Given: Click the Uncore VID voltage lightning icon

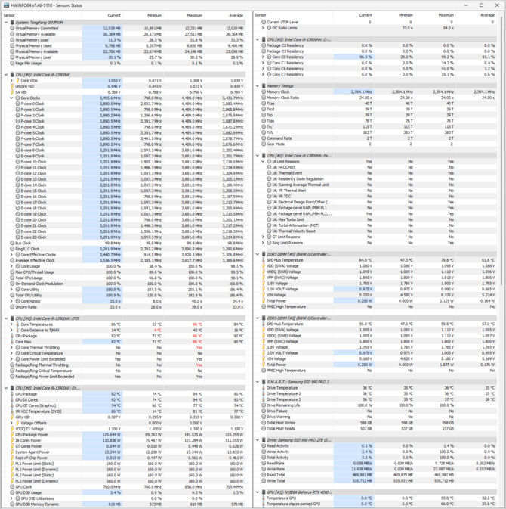Looking at the screenshot, I should (x=13, y=86).
